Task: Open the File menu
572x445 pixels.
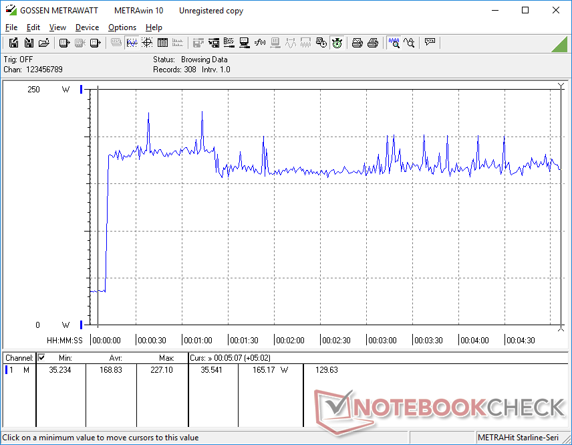Action: pyautogui.click(x=11, y=27)
